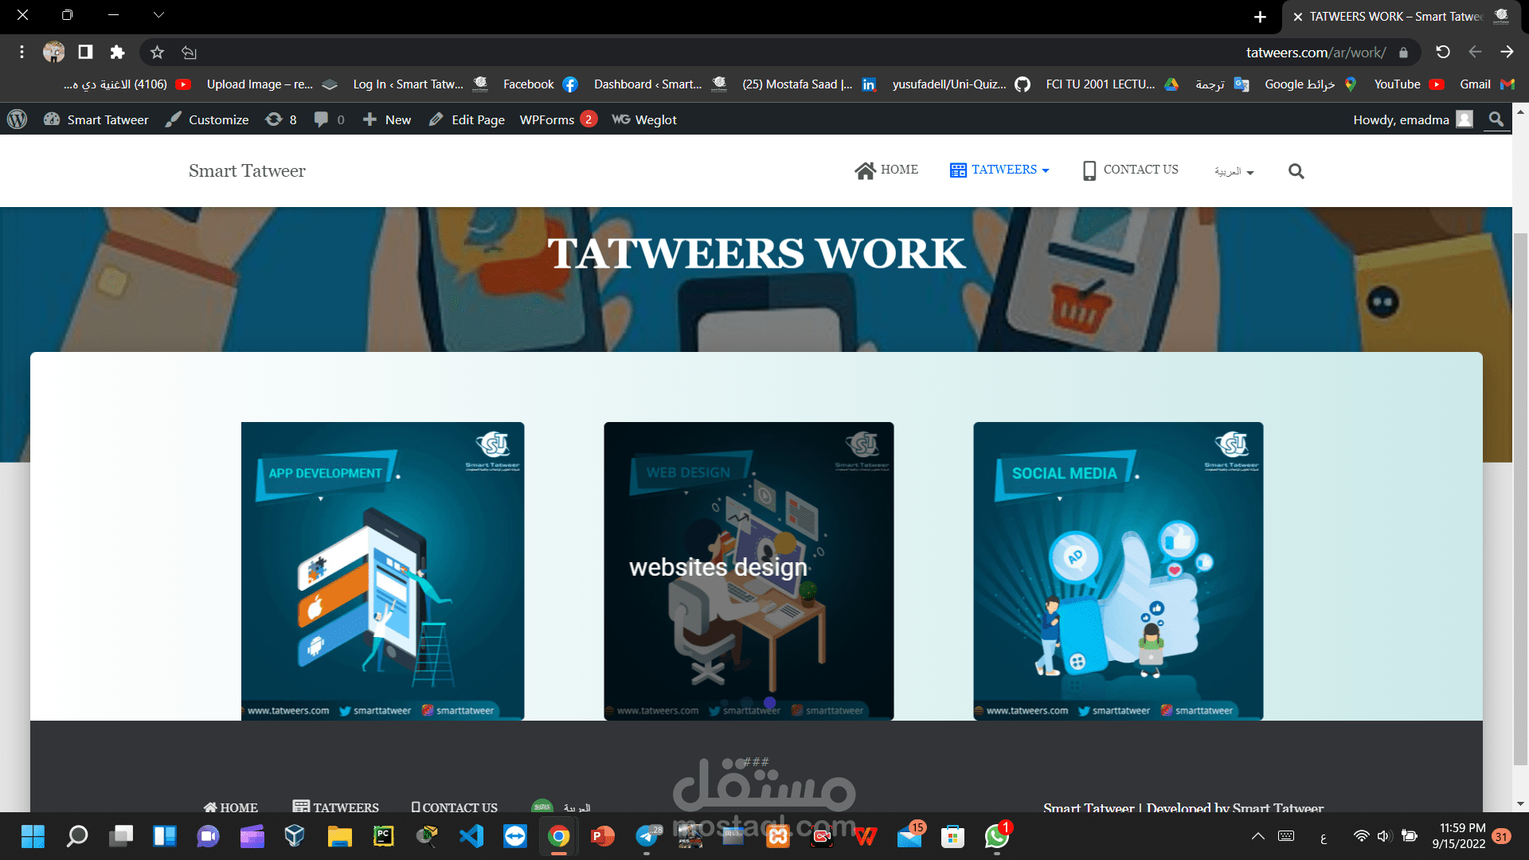Viewport: 1529px width, 860px height.
Task: Open the volume control in system tray
Action: point(1384,836)
